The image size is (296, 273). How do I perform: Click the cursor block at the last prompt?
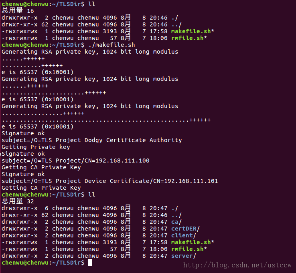(x=90, y=263)
